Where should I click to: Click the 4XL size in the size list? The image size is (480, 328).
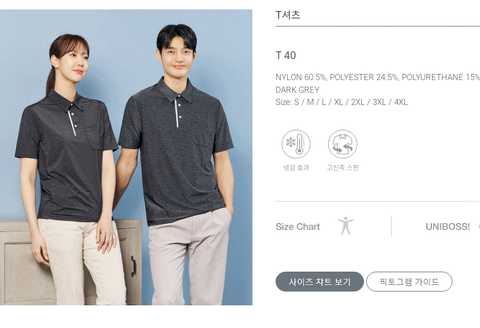tap(400, 102)
